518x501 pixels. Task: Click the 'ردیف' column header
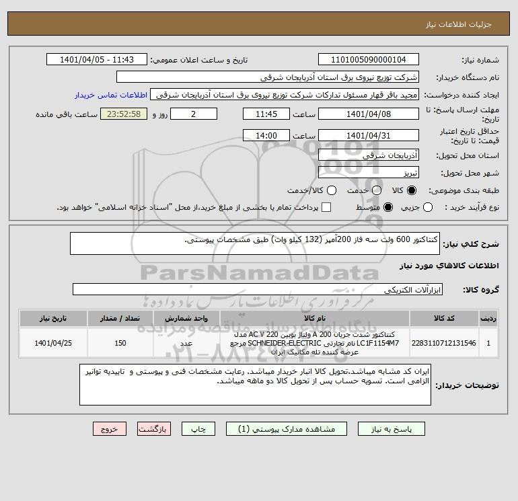[x=488, y=318]
